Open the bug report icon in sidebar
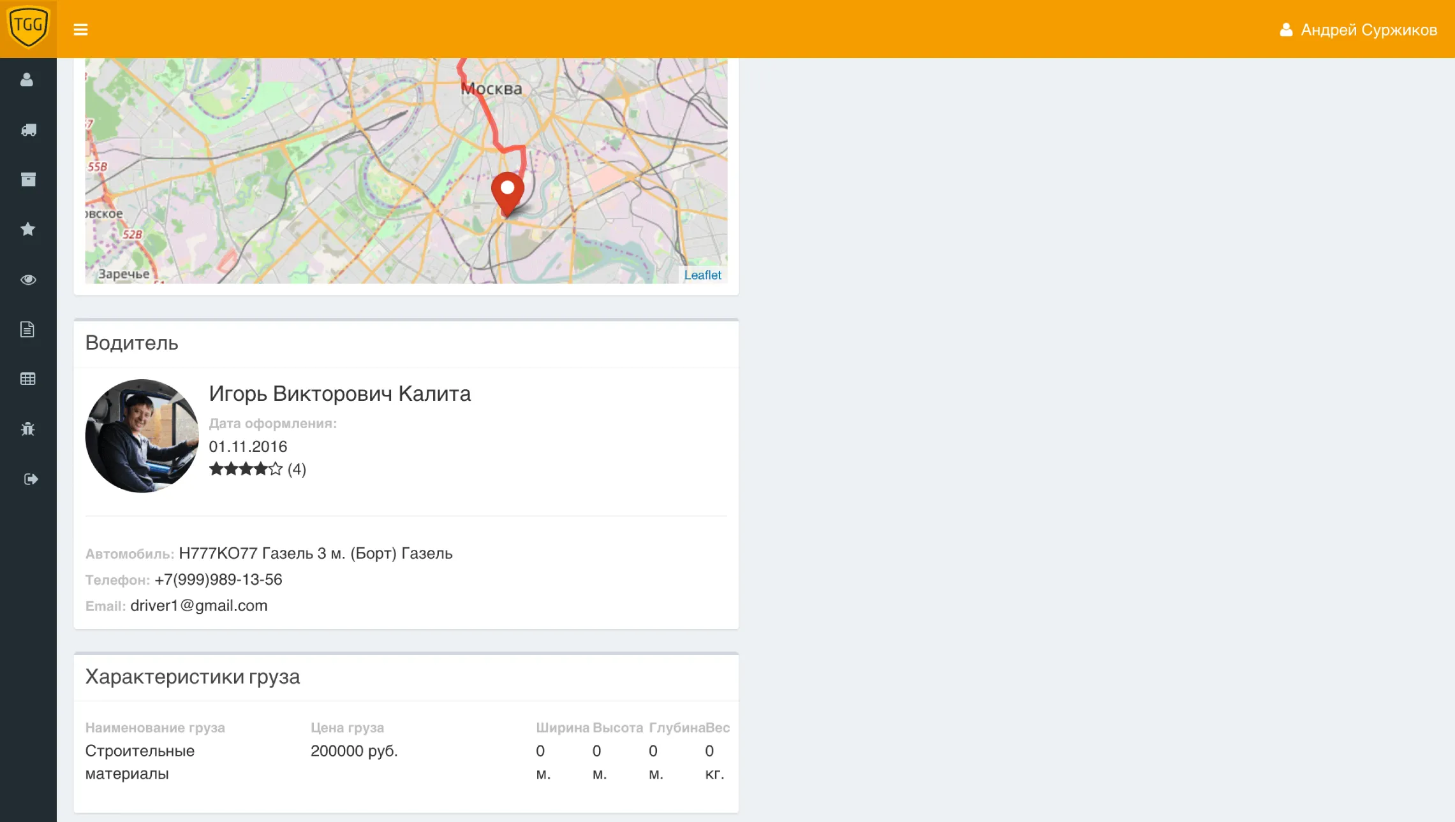This screenshot has height=822, width=1455. (x=28, y=428)
